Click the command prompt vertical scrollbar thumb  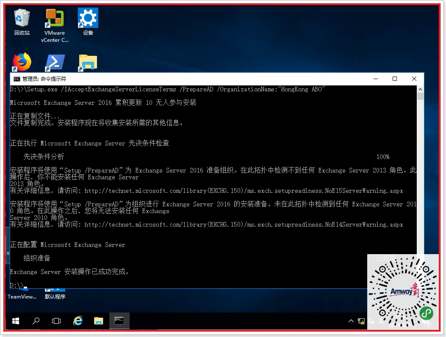point(421,96)
